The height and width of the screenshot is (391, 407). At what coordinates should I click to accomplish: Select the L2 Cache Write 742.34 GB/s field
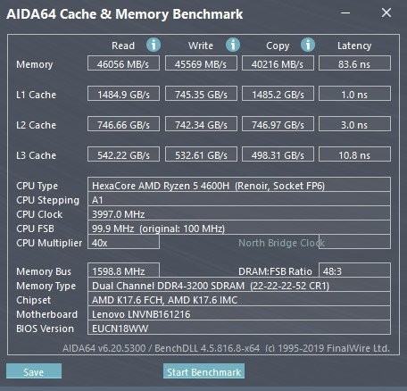click(201, 124)
